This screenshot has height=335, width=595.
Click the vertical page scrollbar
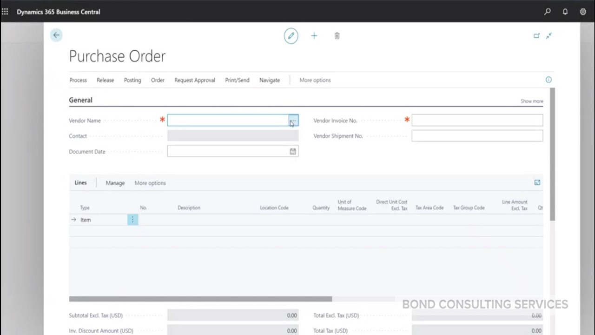[553, 154]
